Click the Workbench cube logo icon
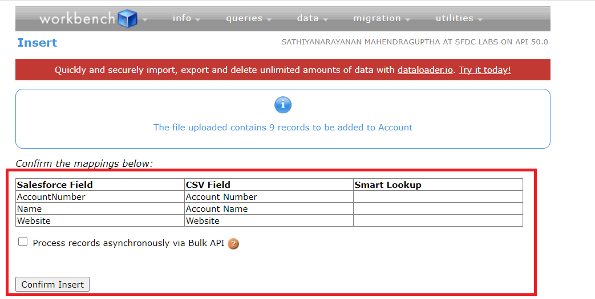Image resolution: width=595 pixels, height=299 pixels. pyautogui.click(x=128, y=19)
